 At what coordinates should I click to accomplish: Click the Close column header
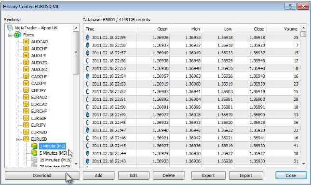[x=250, y=29]
